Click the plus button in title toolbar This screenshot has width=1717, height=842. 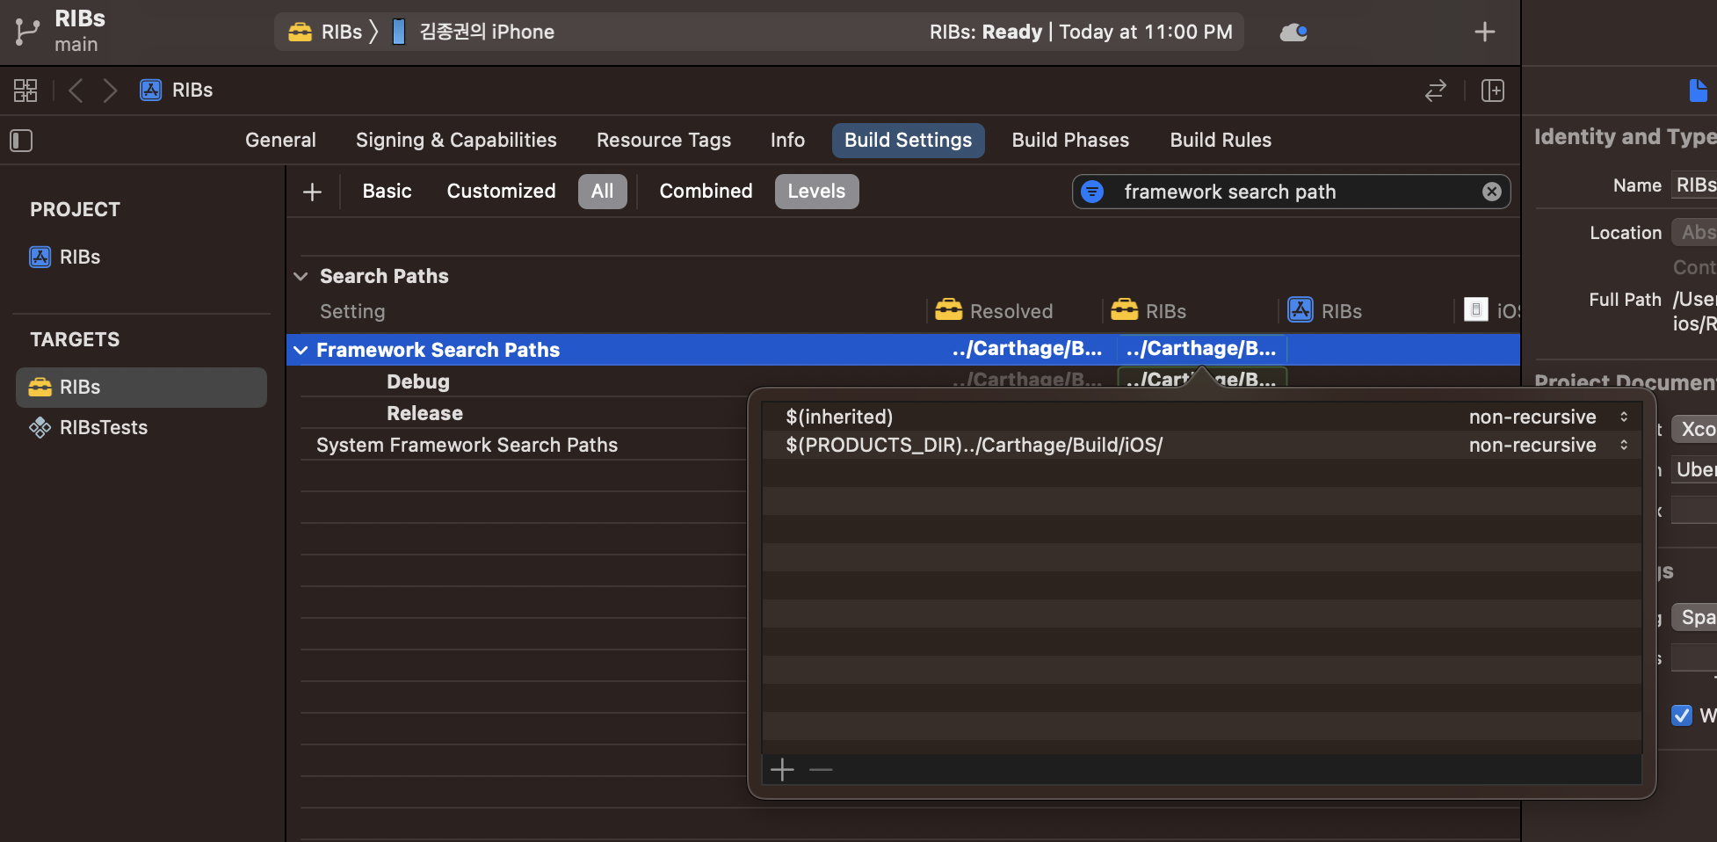(x=1485, y=33)
